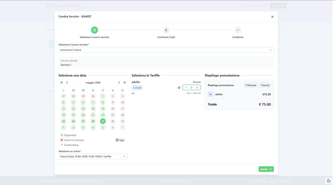Select May 22 in the calendar
This screenshot has width=335, height=185.
[x=103, y=115]
